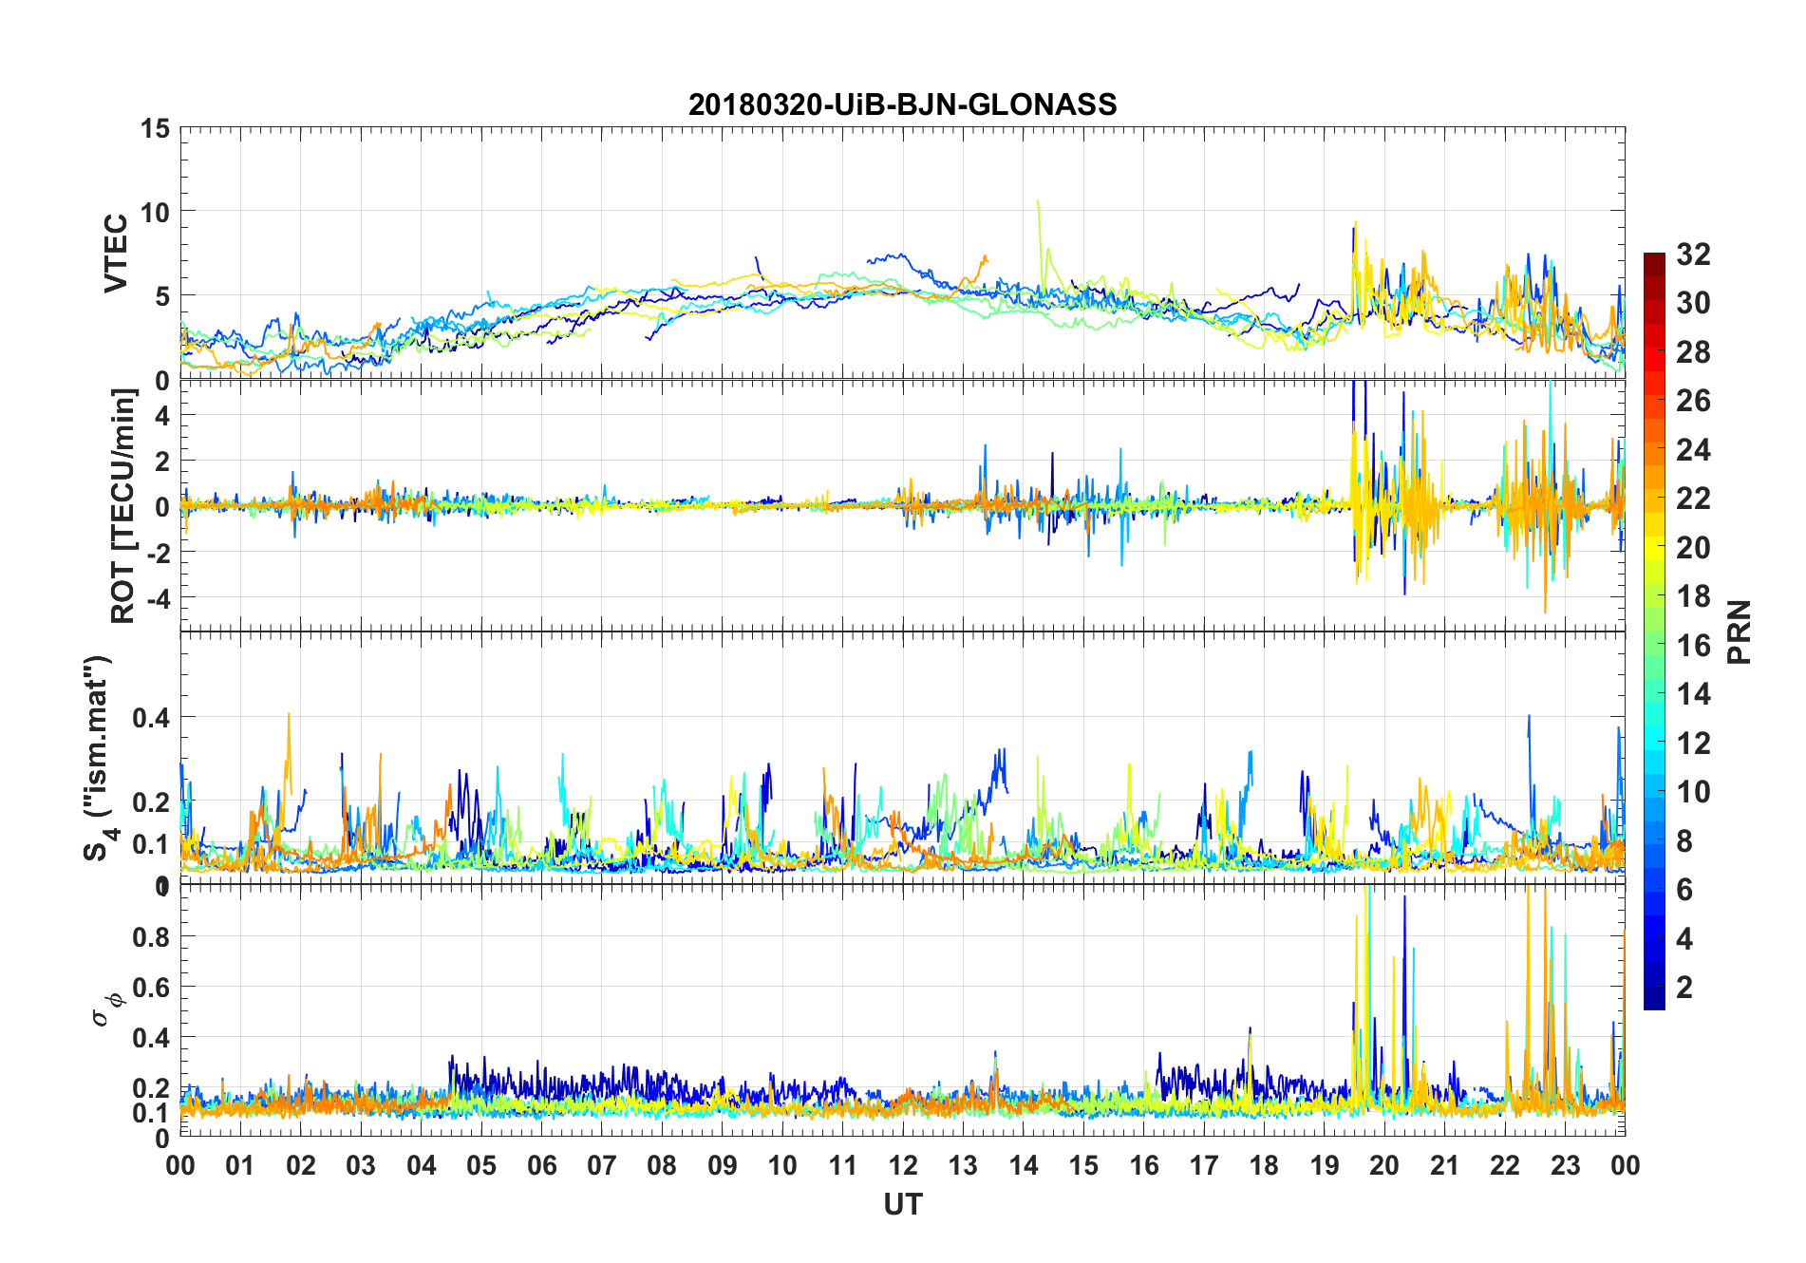Click the ROT [TECU/min] axis label
The height and width of the screenshot is (1263, 1806).
pyautogui.click(x=123, y=506)
